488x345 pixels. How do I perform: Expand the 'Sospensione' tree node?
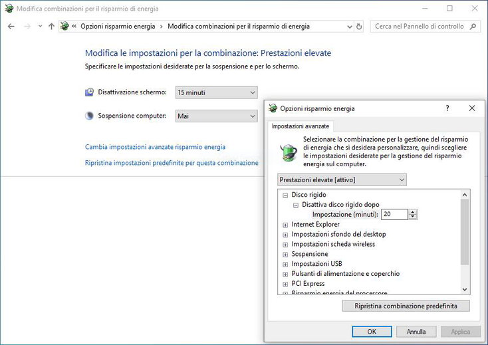pyautogui.click(x=285, y=255)
